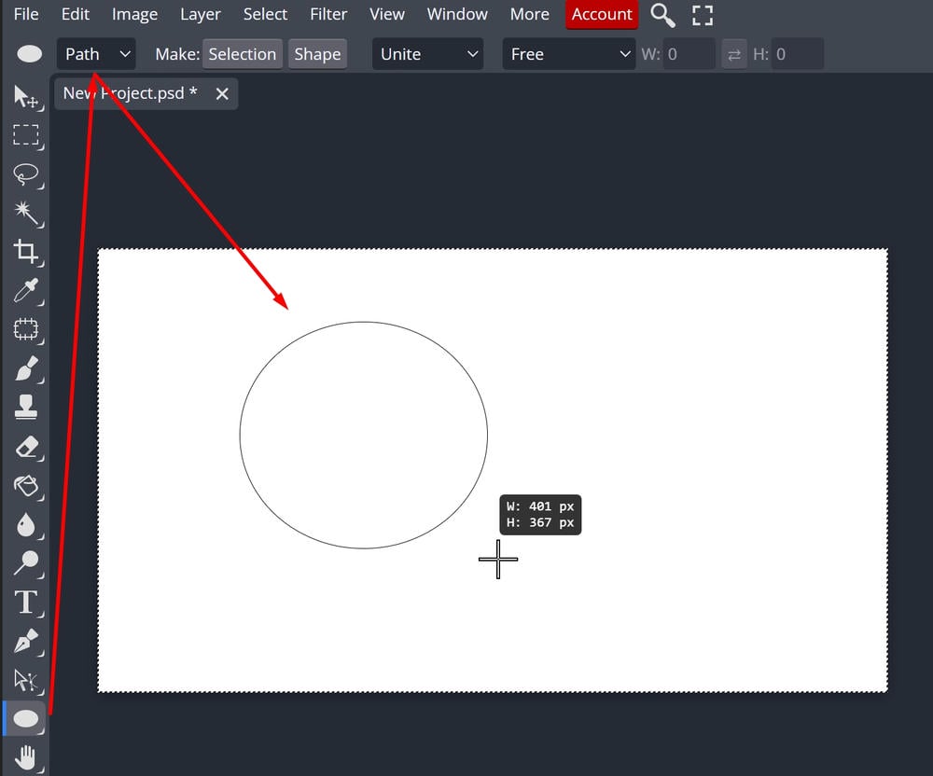Swap width and height values
933x776 pixels.
(x=734, y=54)
